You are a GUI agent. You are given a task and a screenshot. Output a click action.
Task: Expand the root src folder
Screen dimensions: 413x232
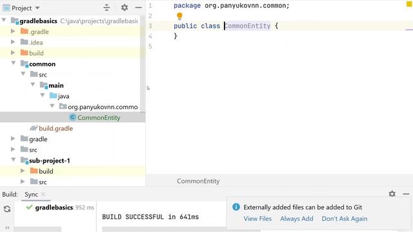[13, 150]
